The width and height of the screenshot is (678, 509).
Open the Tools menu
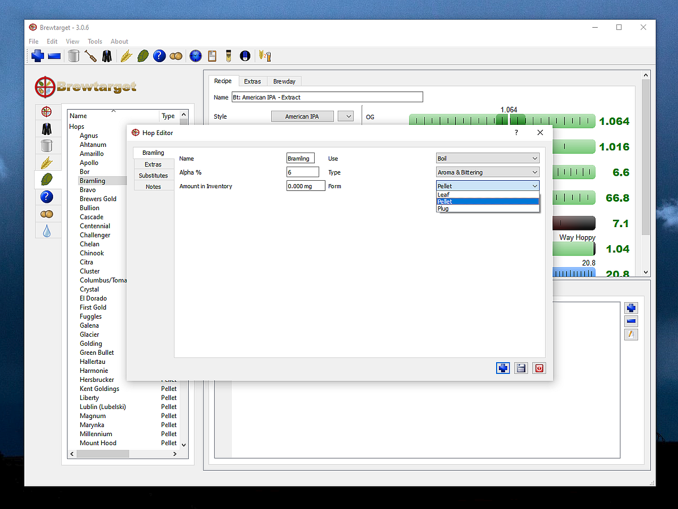95,41
